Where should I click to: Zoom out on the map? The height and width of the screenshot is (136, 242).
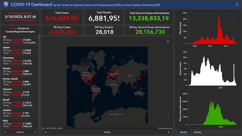coord(168,123)
